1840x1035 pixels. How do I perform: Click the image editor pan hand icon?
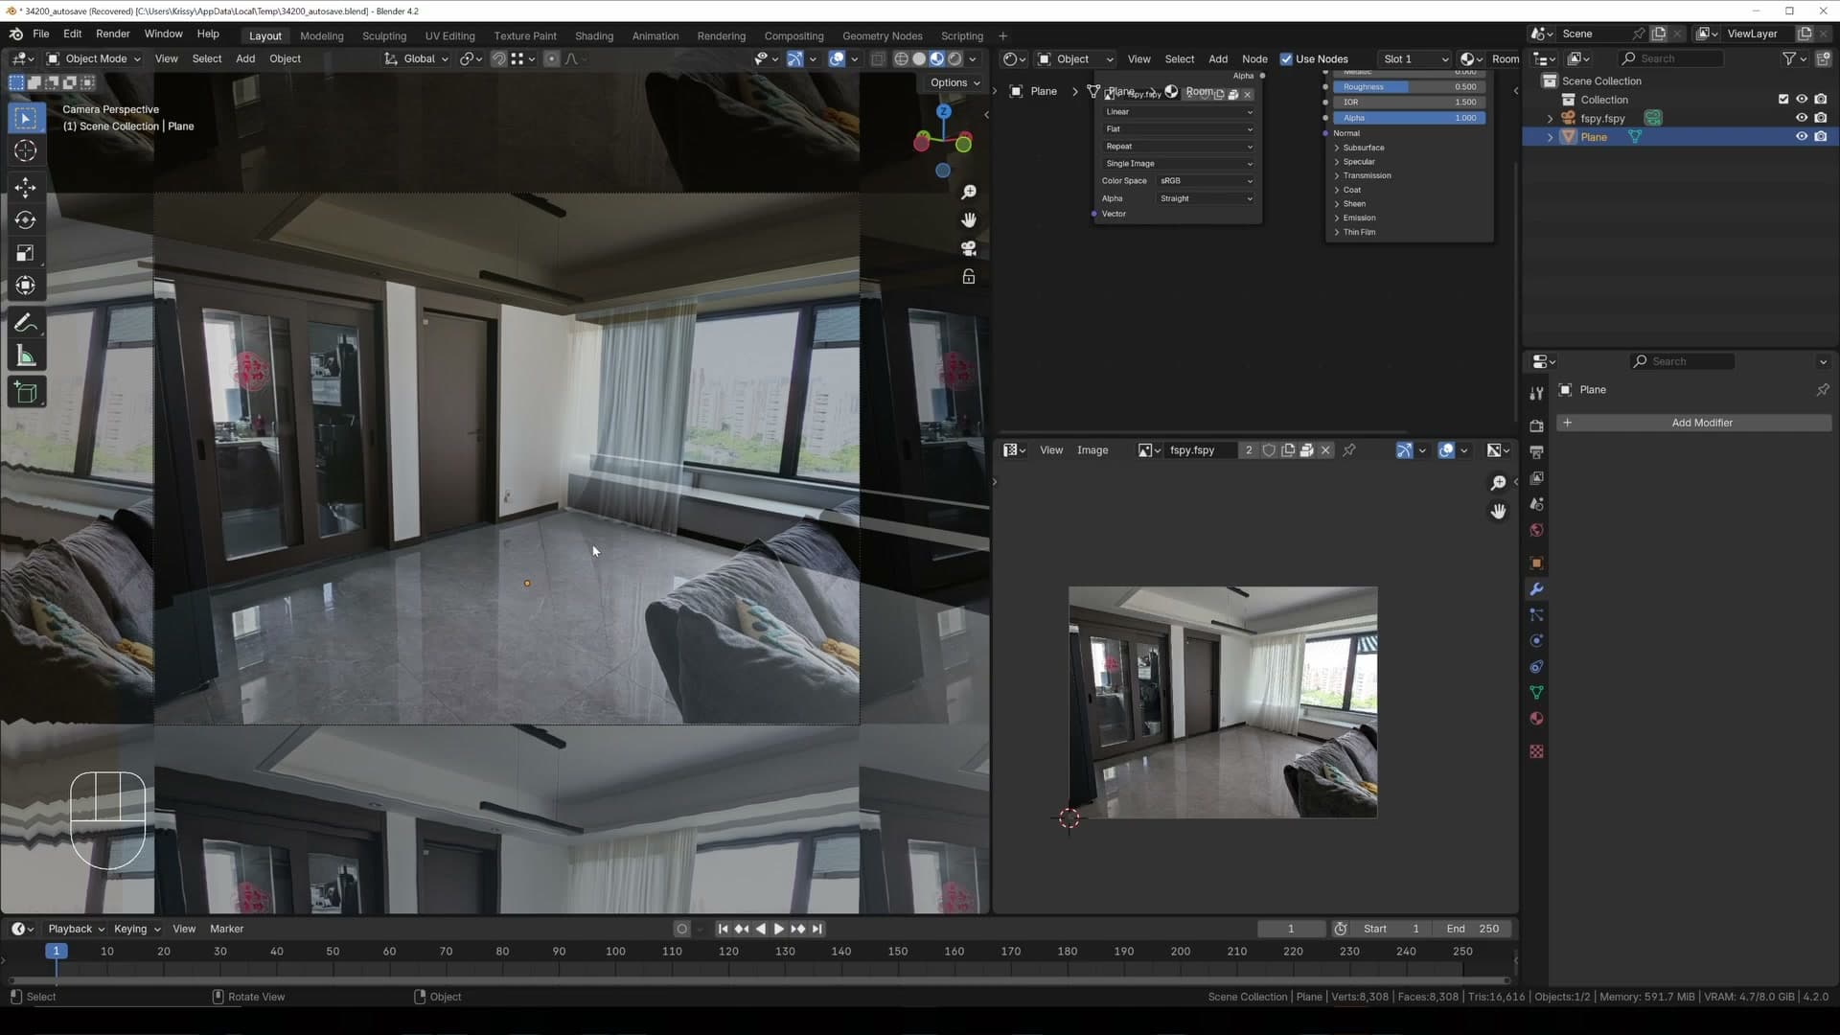click(x=1498, y=512)
